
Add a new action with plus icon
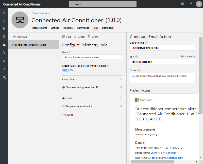pos(121,98)
